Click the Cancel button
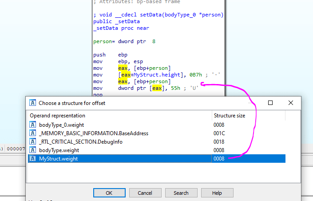The height and width of the screenshot is (201, 313). point(145,193)
